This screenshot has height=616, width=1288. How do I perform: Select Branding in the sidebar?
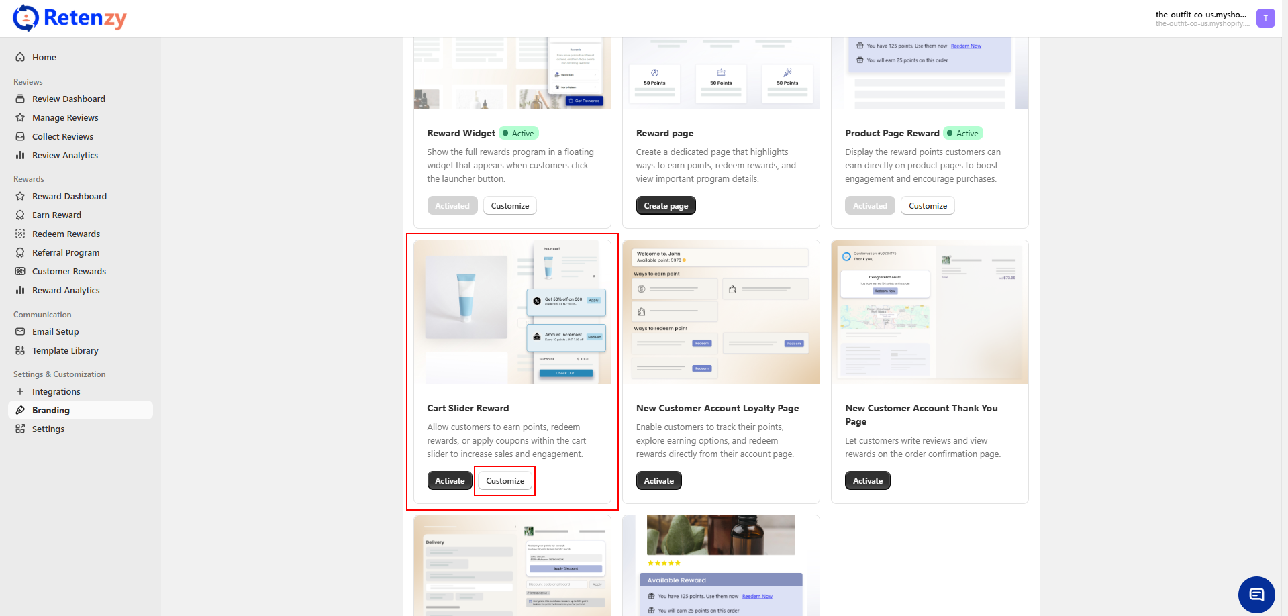[81, 410]
